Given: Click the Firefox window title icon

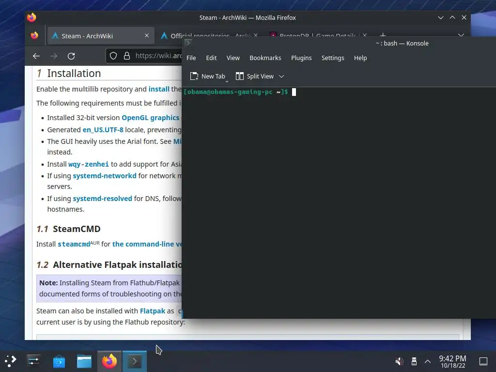Looking at the screenshot, I should (31, 17).
